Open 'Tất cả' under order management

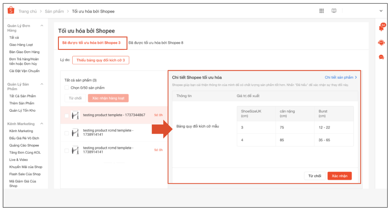[x=14, y=38]
